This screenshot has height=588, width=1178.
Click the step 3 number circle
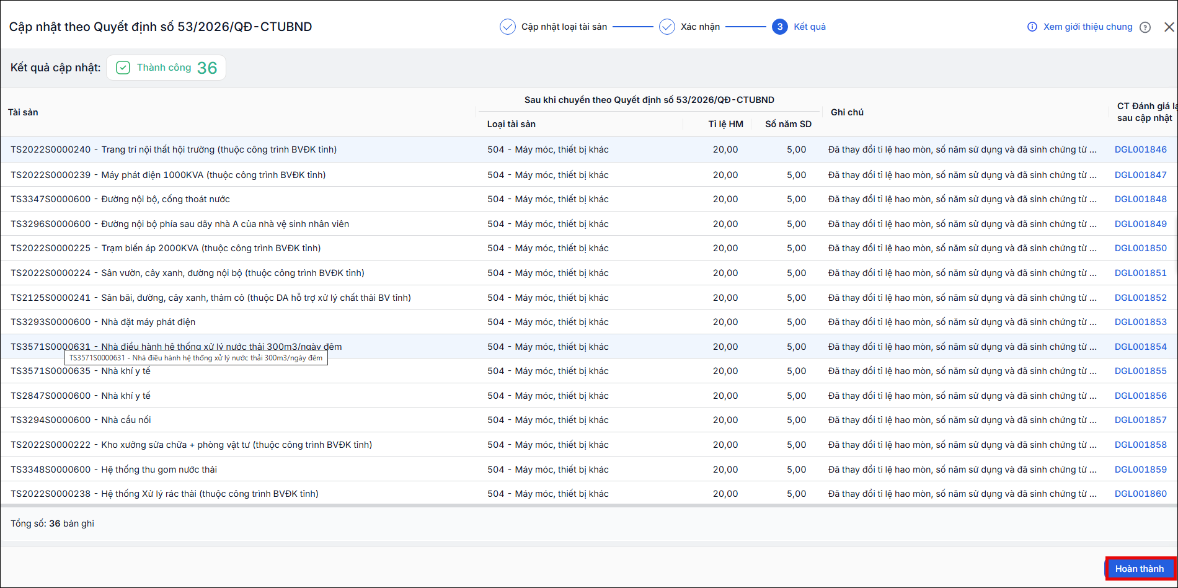(x=780, y=27)
